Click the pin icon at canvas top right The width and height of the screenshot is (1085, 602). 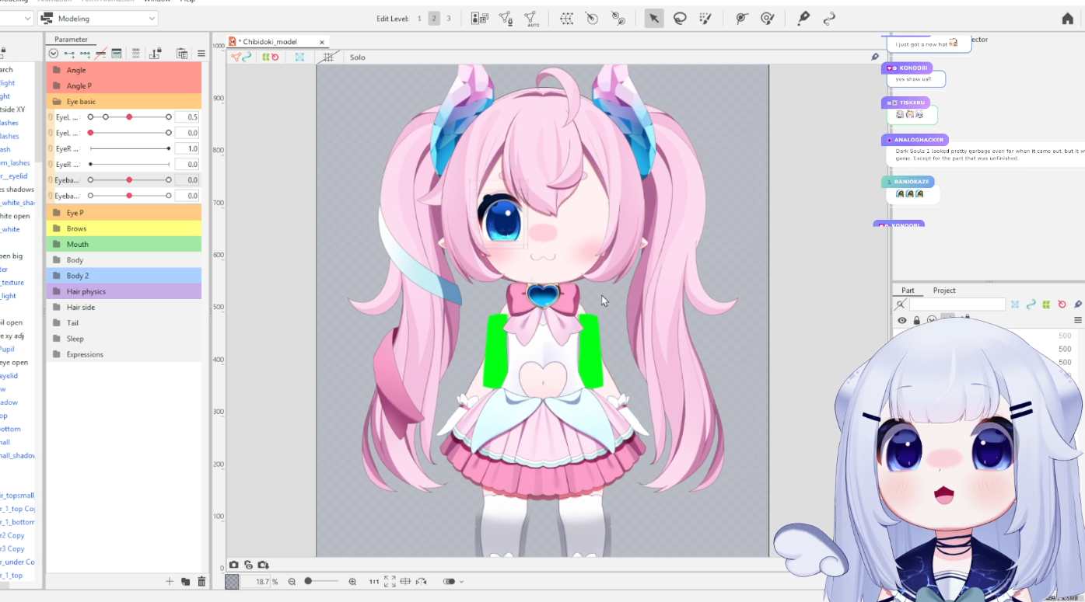coord(875,57)
